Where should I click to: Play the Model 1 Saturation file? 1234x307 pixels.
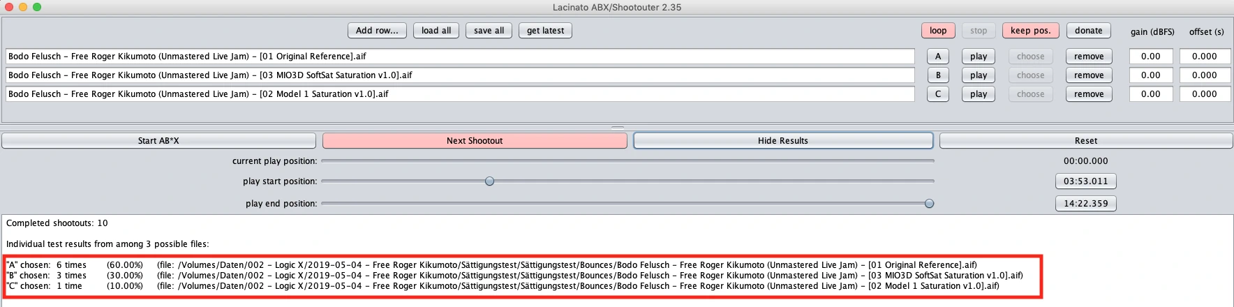(979, 94)
